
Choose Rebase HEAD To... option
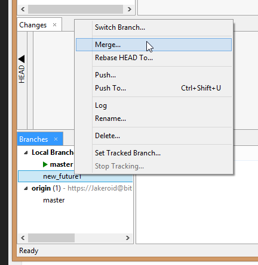(x=153, y=58)
